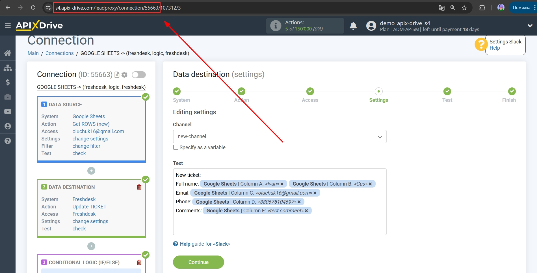Click Data Source check test link
This screenshot has width=537, height=273.
click(79, 153)
